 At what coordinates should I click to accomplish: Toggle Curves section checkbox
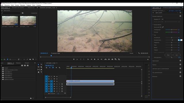pyautogui.click(x=180, y=64)
